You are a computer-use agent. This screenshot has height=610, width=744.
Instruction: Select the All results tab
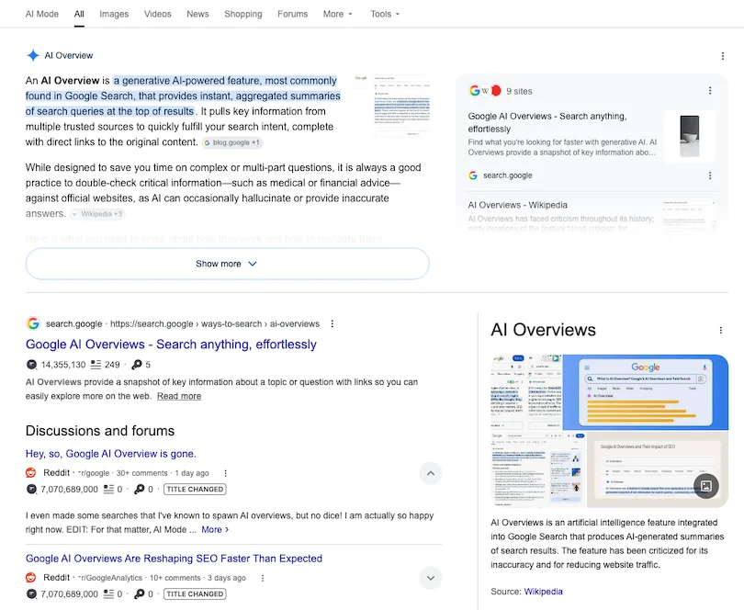(79, 14)
